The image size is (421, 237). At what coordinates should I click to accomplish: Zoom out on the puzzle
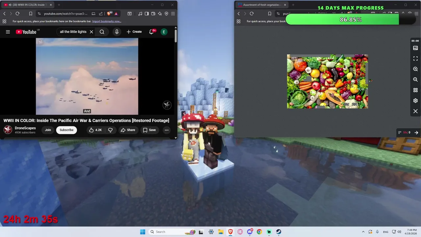tap(415, 80)
